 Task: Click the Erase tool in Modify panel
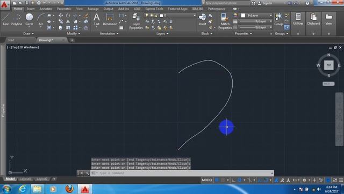pyautogui.click(x=86, y=16)
